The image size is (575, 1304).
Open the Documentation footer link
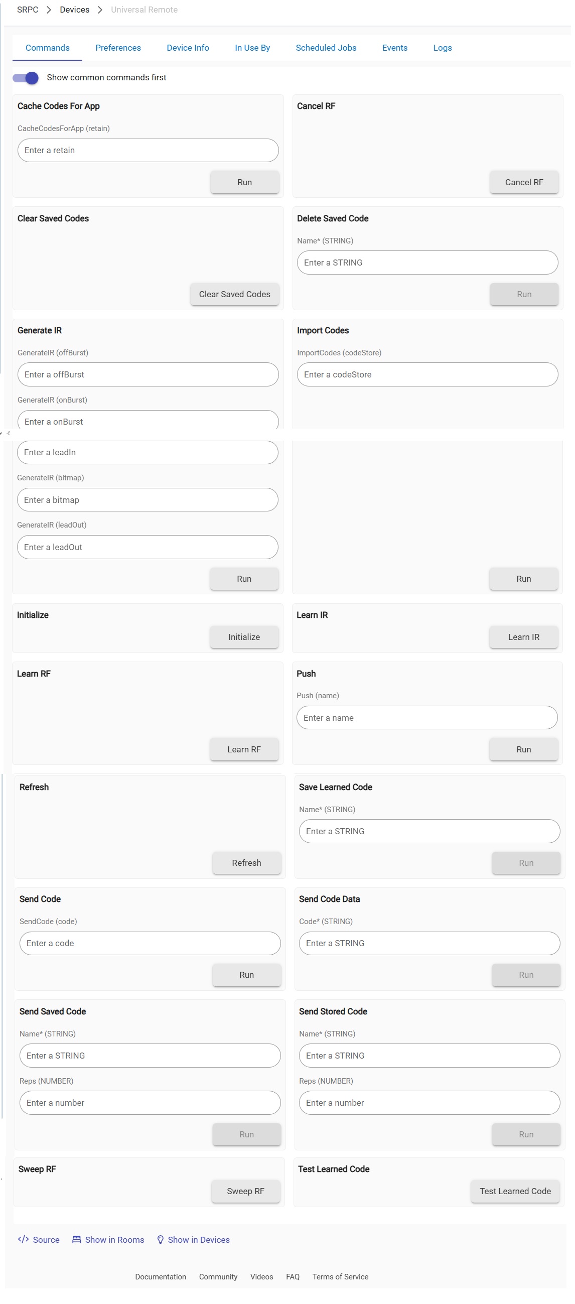(x=161, y=1276)
